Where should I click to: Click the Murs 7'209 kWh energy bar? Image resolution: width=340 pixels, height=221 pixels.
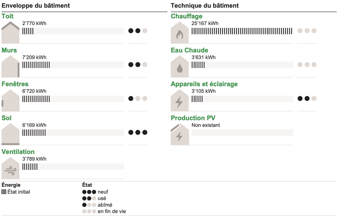pyautogui.click(x=73, y=65)
